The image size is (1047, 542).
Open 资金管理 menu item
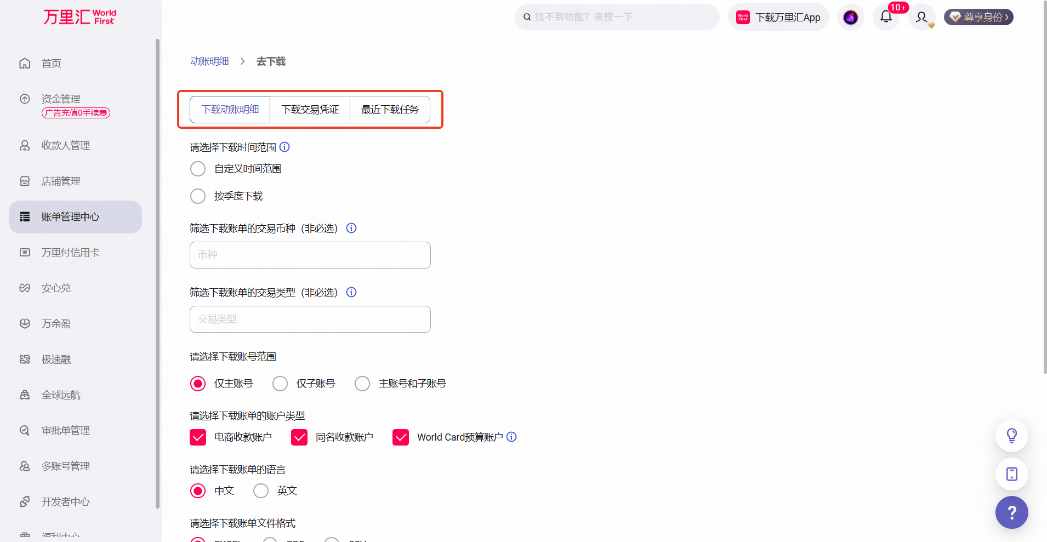click(x=61, y=99)
